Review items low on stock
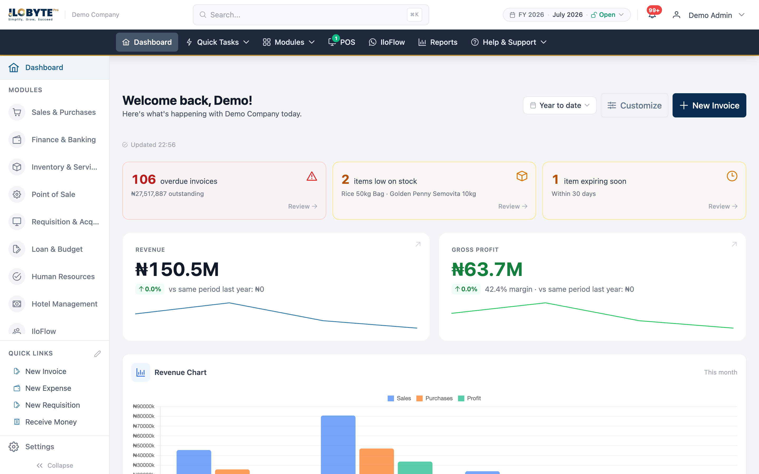The height and width of the screenshot is (474, 759). [x=513, y=206]
